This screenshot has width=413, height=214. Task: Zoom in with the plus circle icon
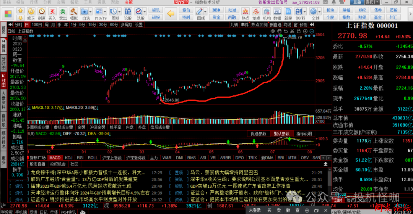(305, 31)
